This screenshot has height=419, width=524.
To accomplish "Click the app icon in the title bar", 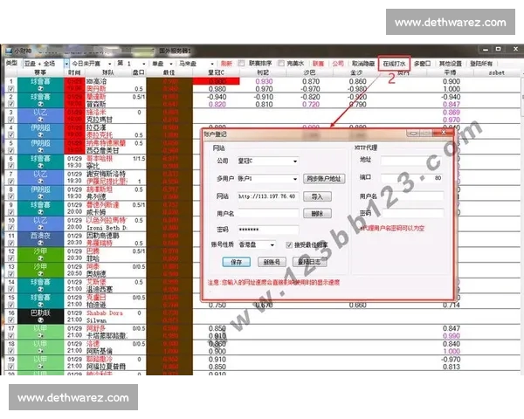I will [8, 51].
